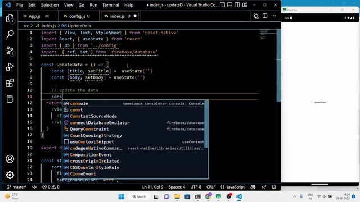Open the Go menu
This screenshot has width=360, height=202.
point(81,5)
